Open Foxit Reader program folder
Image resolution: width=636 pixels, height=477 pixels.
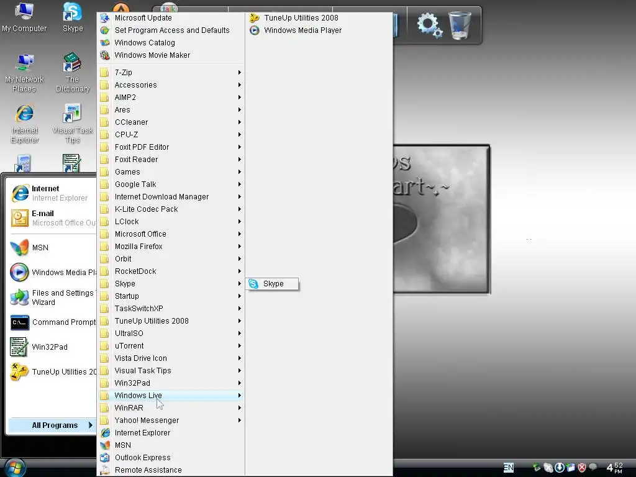tap(171, 160)
